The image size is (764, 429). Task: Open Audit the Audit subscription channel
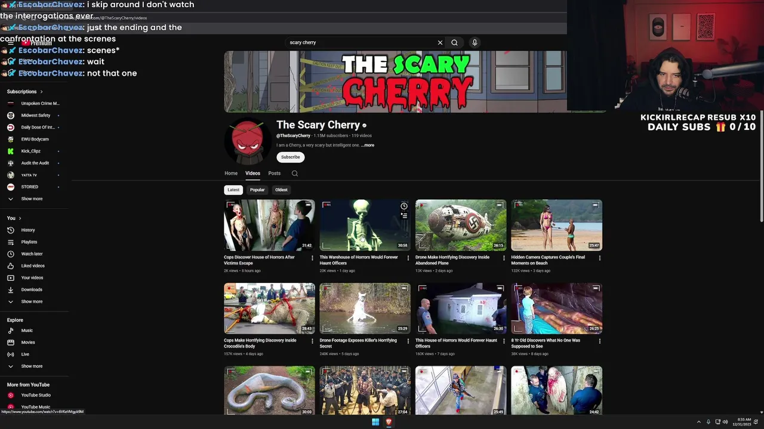[34, 163]
